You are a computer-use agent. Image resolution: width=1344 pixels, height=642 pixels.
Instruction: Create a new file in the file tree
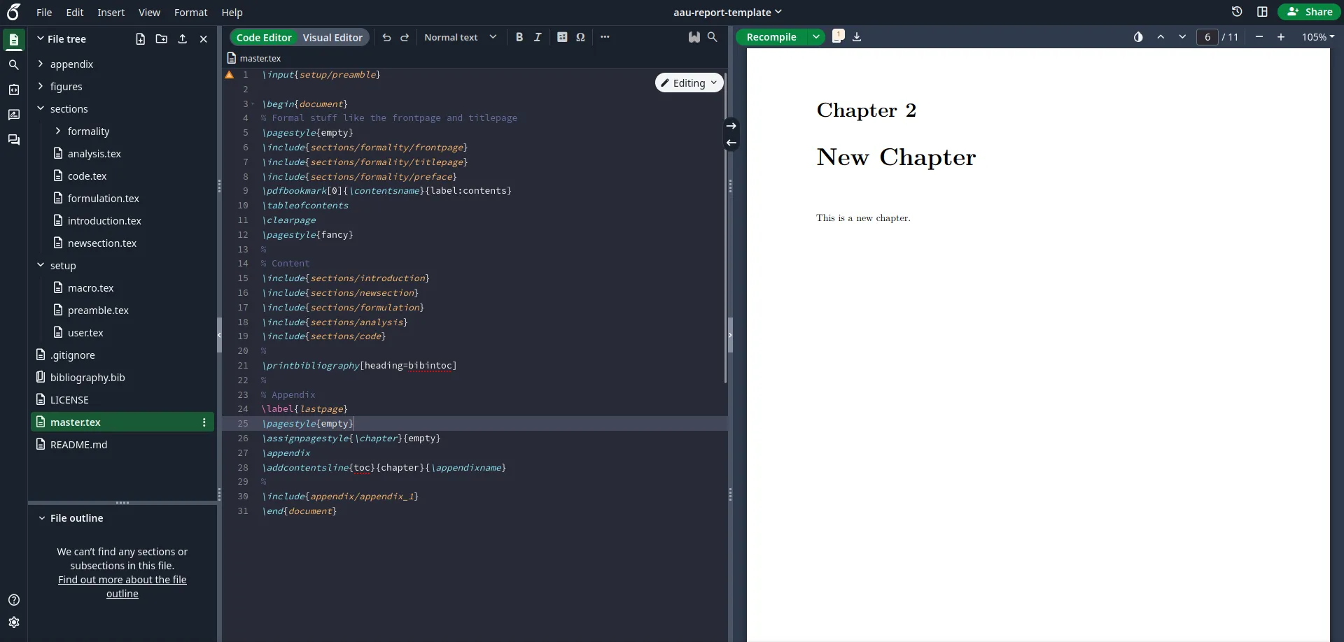tap(140, 39)
